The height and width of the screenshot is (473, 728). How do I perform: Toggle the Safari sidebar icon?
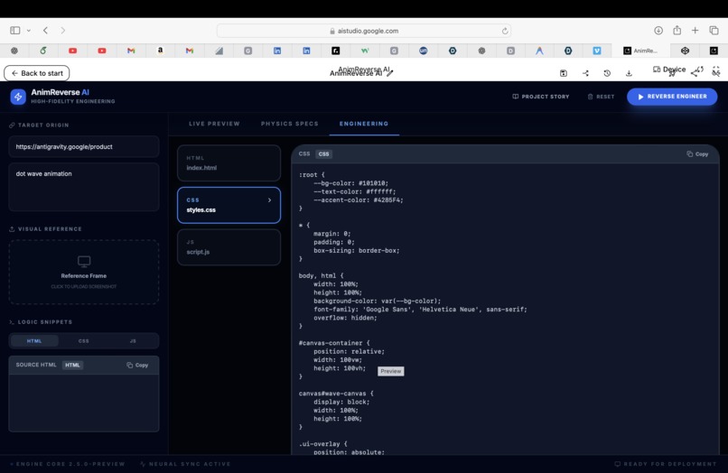[x=14, y=31]
